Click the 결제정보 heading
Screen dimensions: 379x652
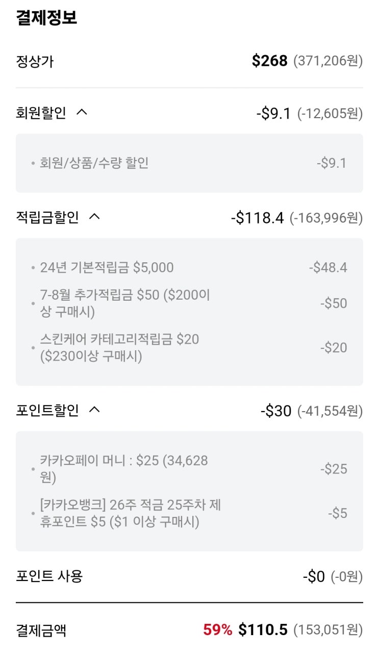[x=46, y=18]
